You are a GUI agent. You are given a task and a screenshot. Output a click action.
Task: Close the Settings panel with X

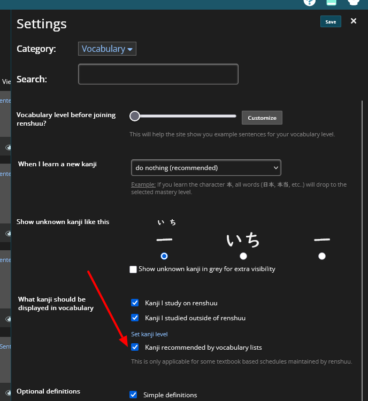click(x=354, y=21)
